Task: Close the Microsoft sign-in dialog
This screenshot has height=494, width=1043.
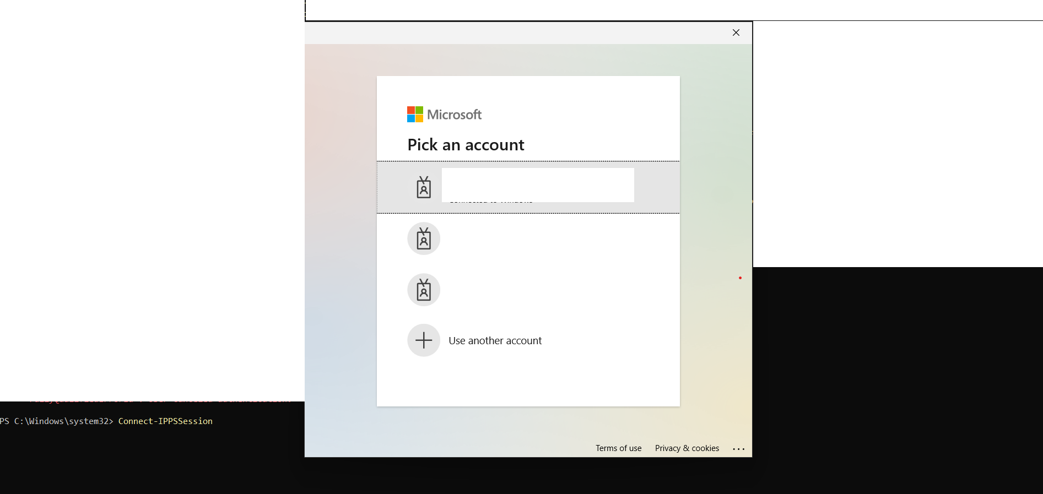Action: tap(736, 32)
